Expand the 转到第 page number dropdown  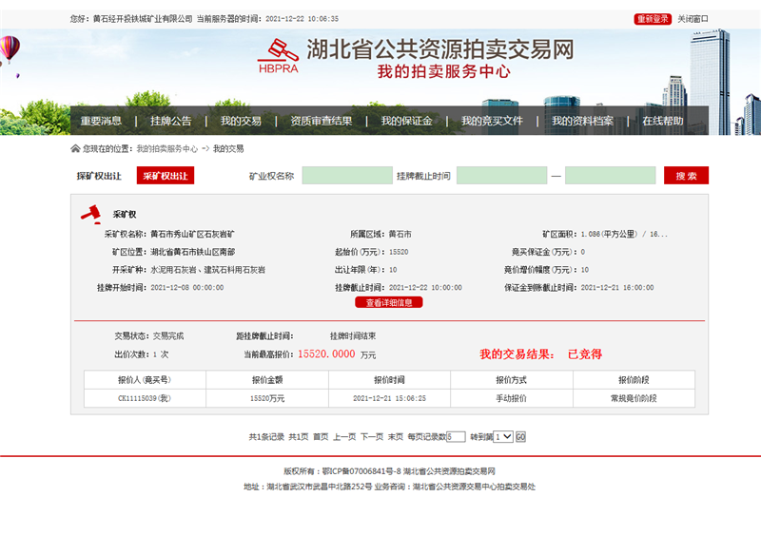pos(503,437)
